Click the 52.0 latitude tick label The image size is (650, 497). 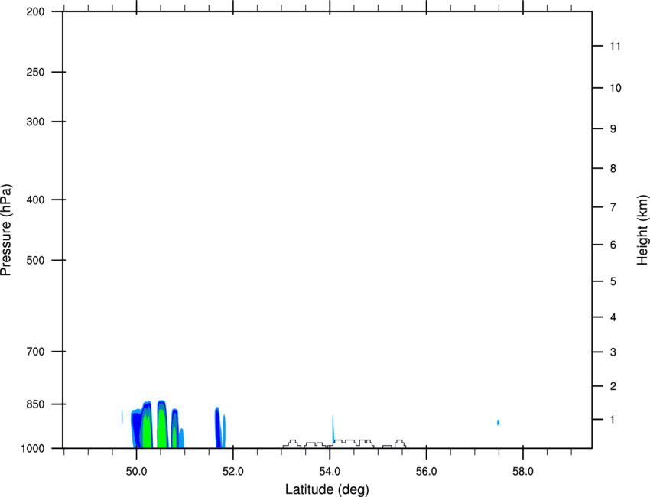click(x=233, y=472)
